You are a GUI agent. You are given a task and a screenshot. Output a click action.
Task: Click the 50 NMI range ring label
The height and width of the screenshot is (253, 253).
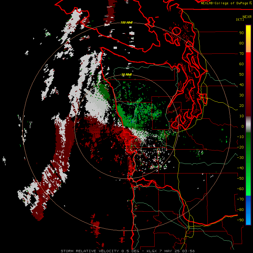(127, 75)
